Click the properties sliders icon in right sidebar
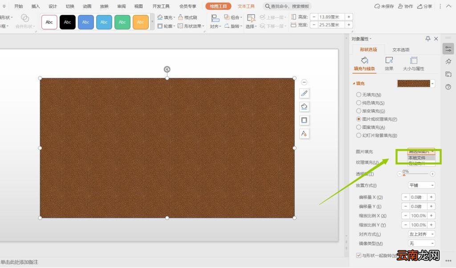The image size is (456, 268). click(448, 49)
